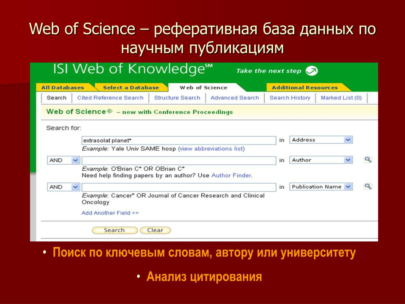The height and width of the screenshot is (304, 405).
Task: Open the Address field type dropdown
Action: click(321, 140)
